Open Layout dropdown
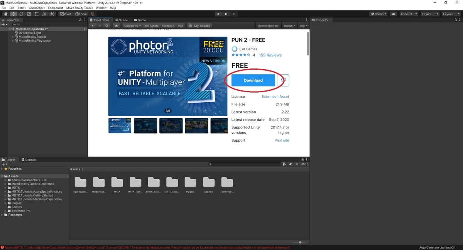This screenshot has height=250, width=463. [451, 14]
